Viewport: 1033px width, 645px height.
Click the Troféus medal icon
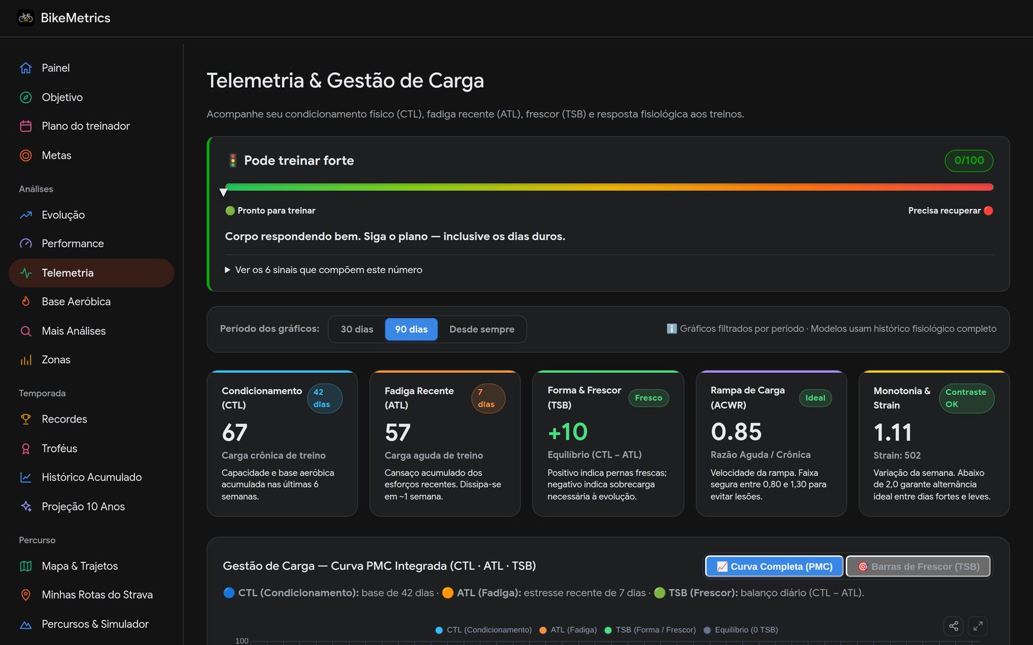26,448
